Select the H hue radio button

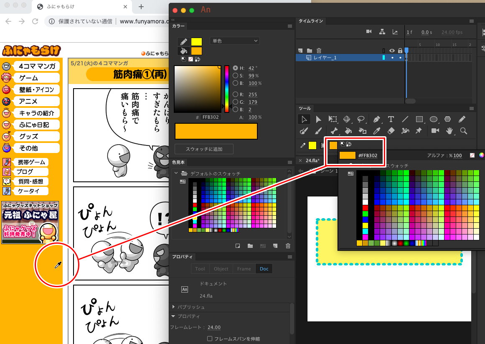[235, 68]
